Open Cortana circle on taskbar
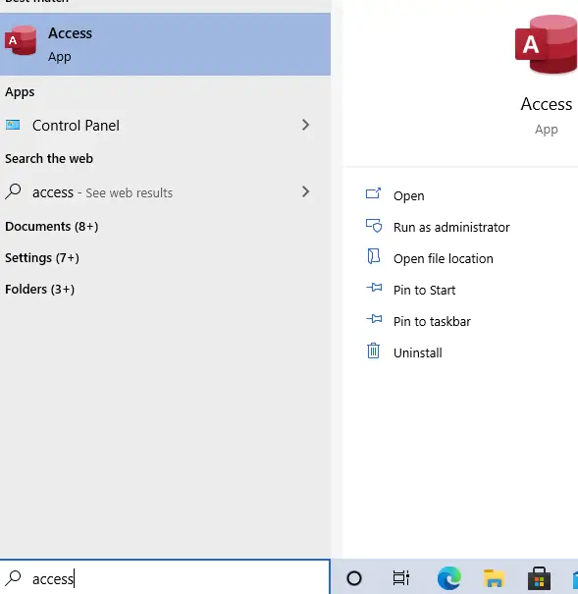This screenshot has width=578, height=594. click(x=354, y=578)
